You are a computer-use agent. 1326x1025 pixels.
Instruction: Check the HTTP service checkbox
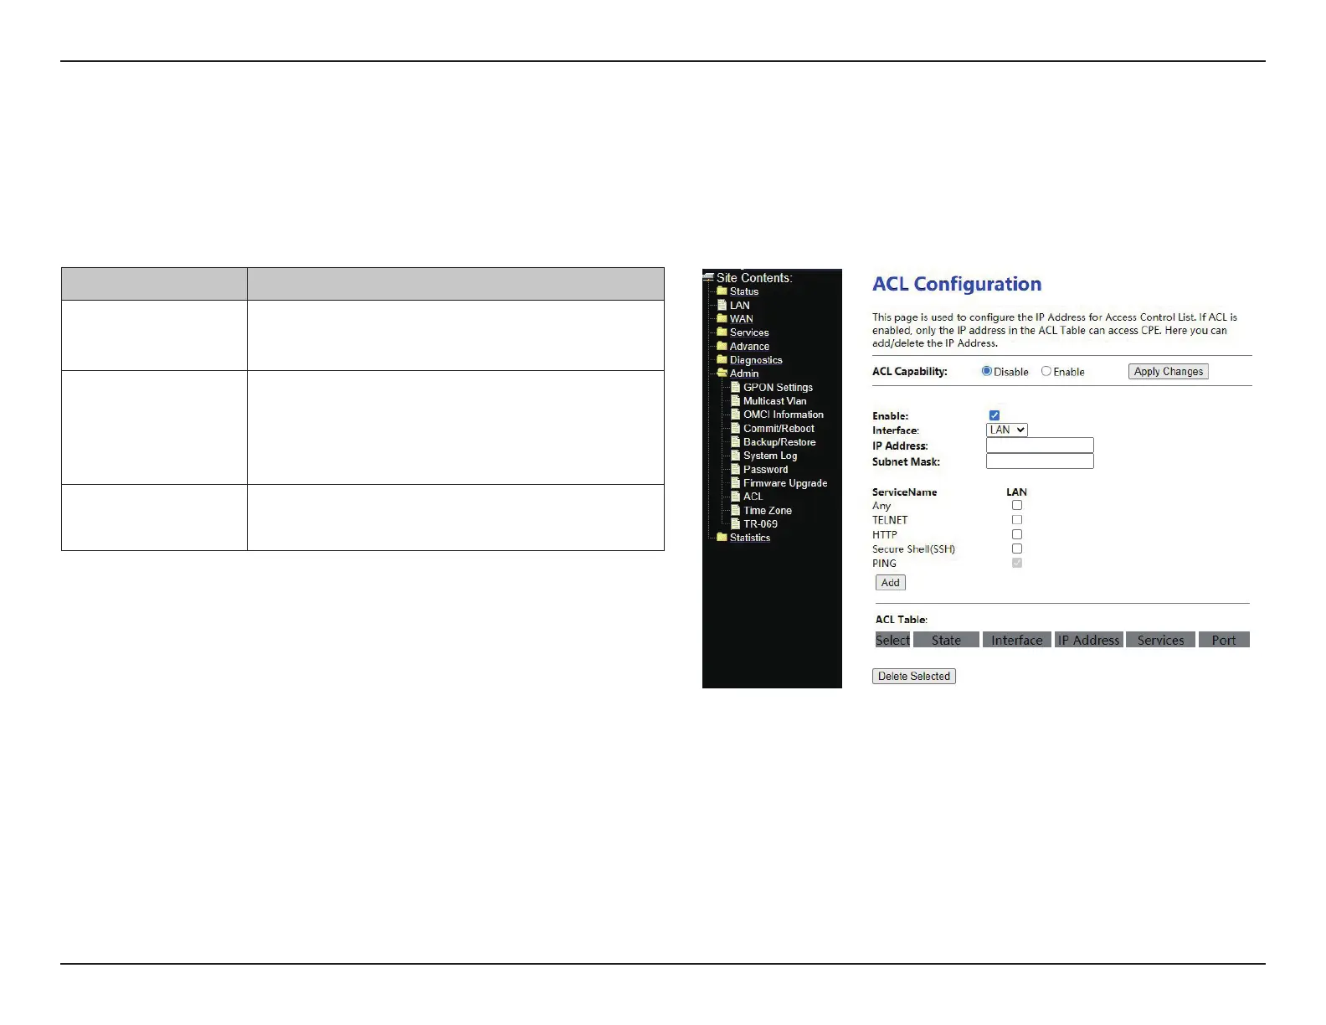tap(1017, 534)
